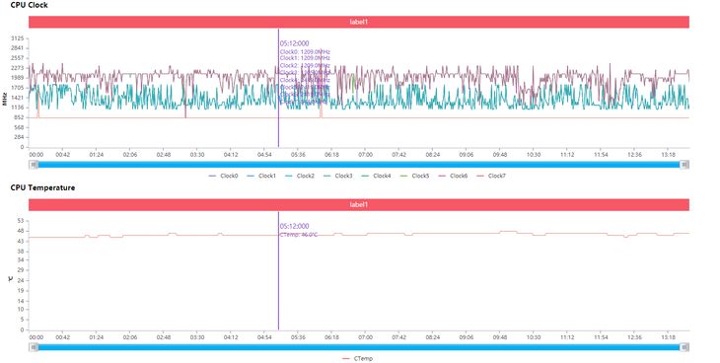Click label1 bar above CPU Temperature chart
Viewport: 720px width, 363px height.
pos(359,205)
